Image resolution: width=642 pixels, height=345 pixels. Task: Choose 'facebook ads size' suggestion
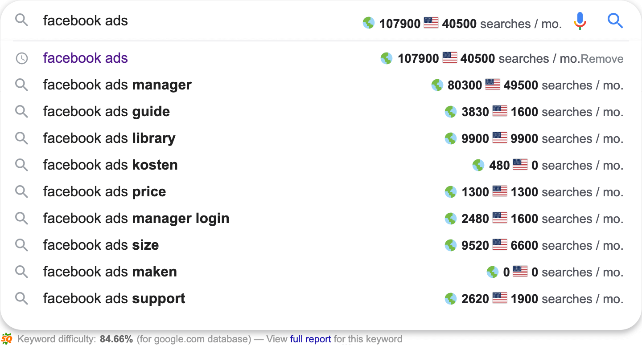[321, 245]
